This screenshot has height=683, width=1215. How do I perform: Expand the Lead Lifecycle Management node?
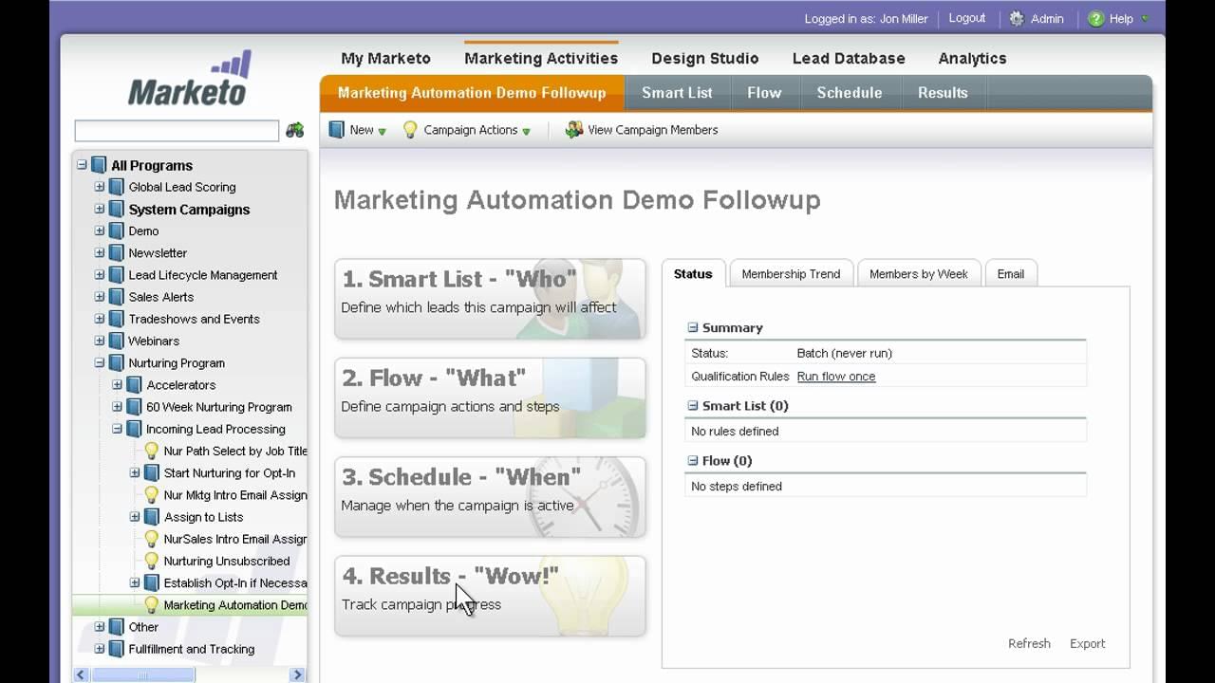tap(100, 275)
